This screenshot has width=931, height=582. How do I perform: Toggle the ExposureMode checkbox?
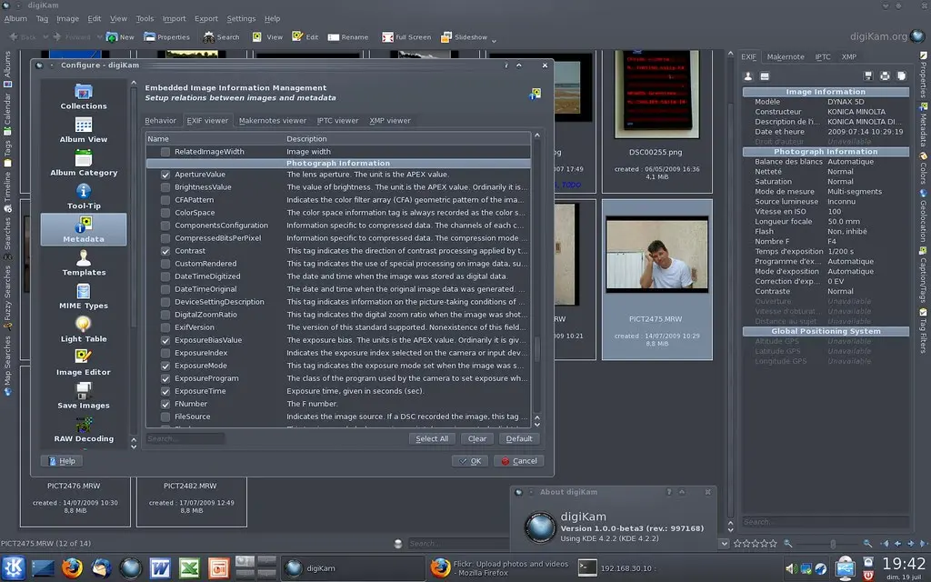(165, 366)
